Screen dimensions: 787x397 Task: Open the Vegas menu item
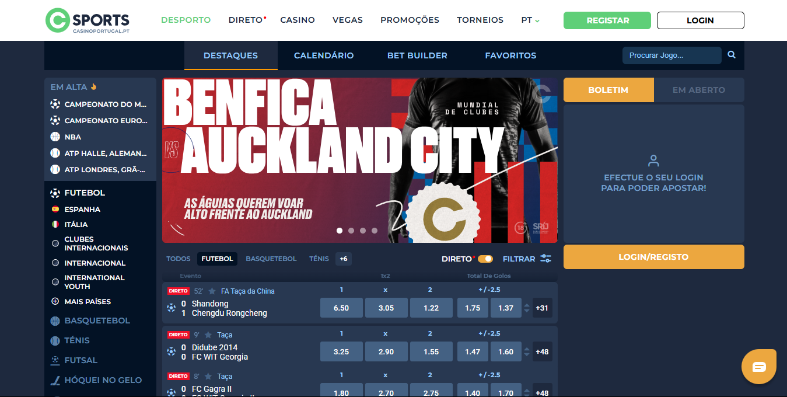click(x=348, y=20)
